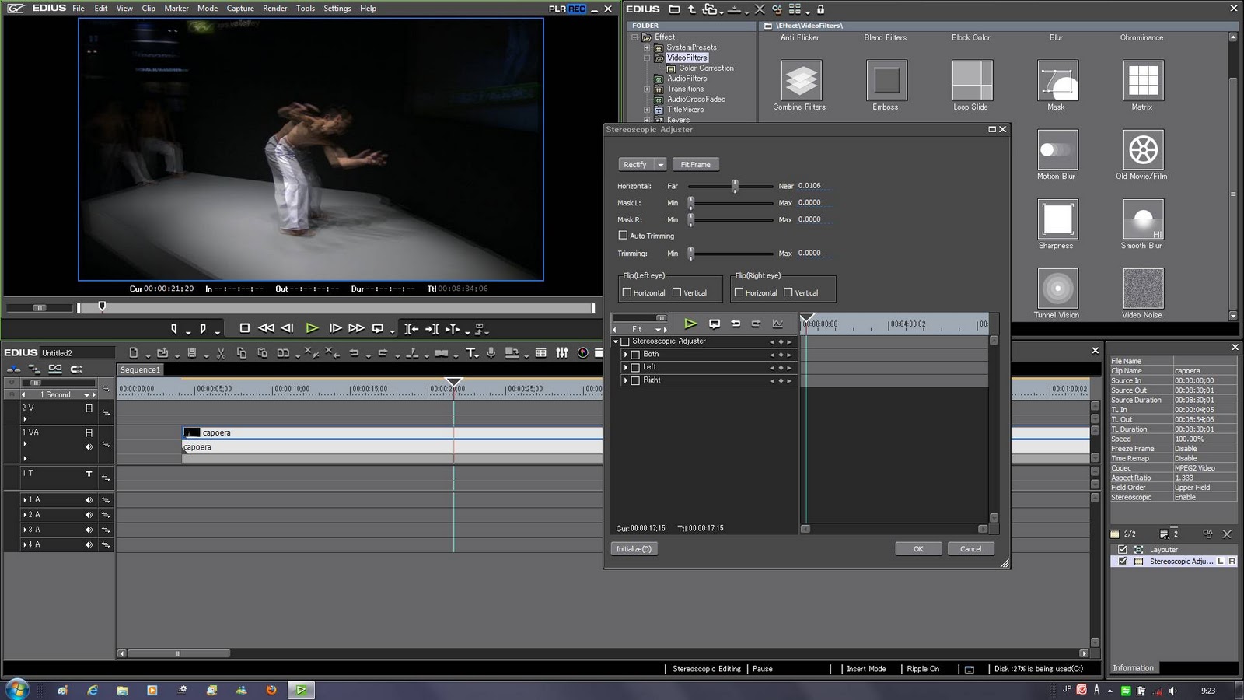Pick the Combine Filters effect icon

(x=800, y=81)
